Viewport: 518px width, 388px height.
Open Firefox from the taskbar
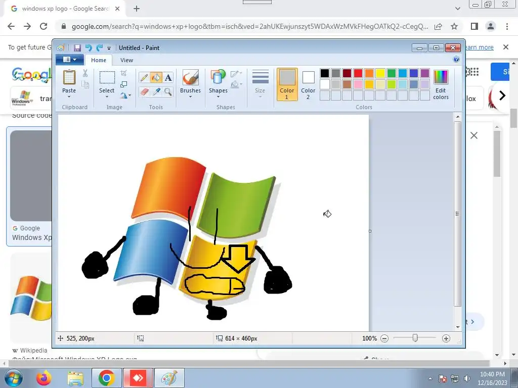click(x=44, y=378)
